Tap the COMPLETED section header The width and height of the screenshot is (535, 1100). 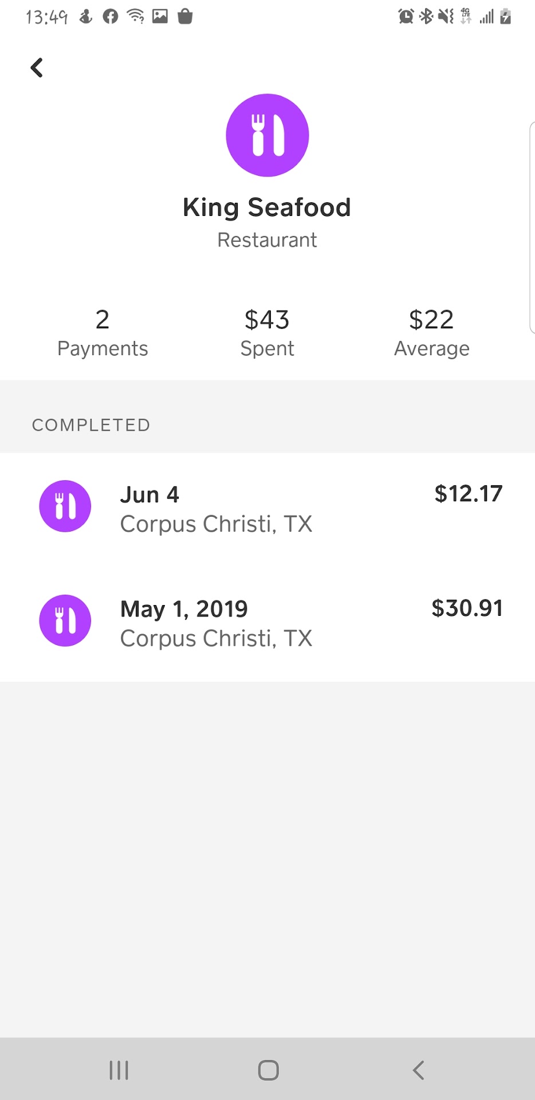point(91,425)
